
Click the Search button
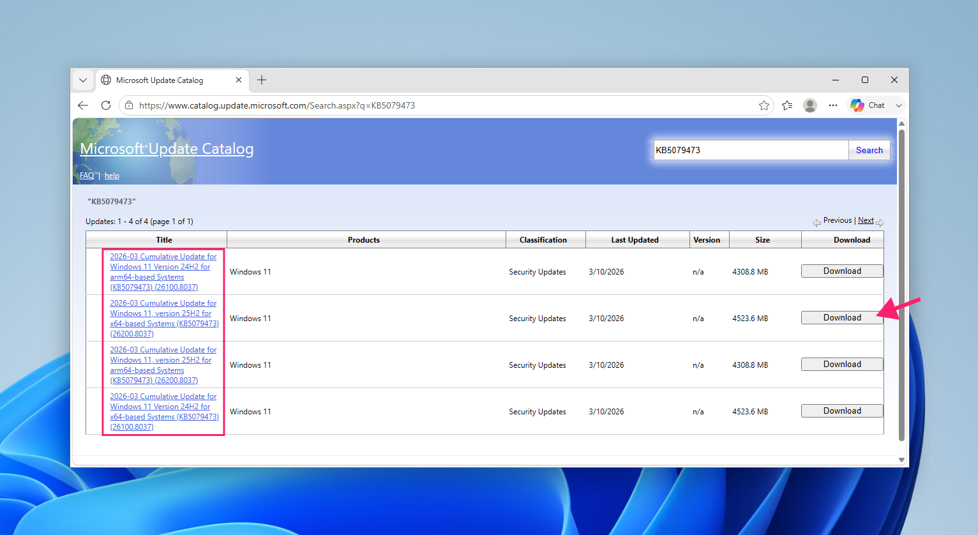pyautogui.click(x=869, y=150)
